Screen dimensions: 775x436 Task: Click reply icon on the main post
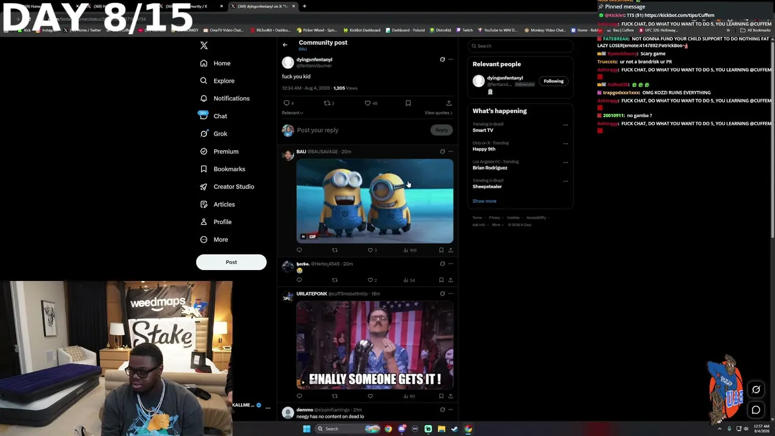(x=286, y=103)
